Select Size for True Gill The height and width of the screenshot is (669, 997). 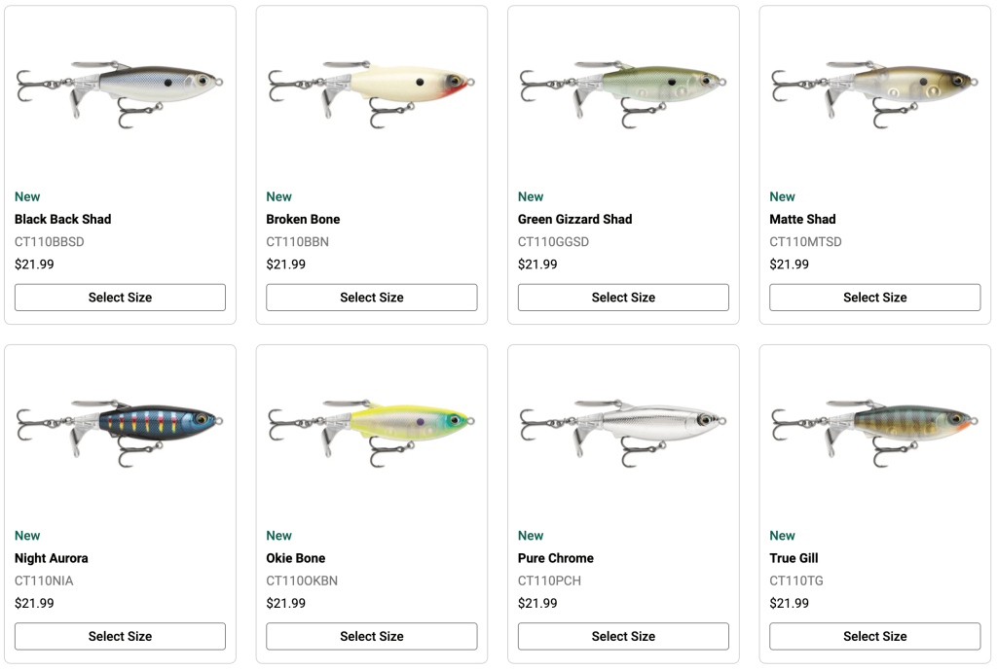pos(874,636)
